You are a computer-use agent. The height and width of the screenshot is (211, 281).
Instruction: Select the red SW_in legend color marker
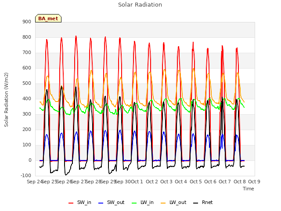coord(71,203)
